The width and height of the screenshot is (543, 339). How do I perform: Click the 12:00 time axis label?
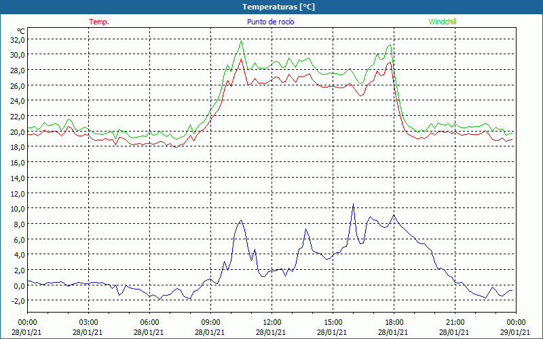272,322
